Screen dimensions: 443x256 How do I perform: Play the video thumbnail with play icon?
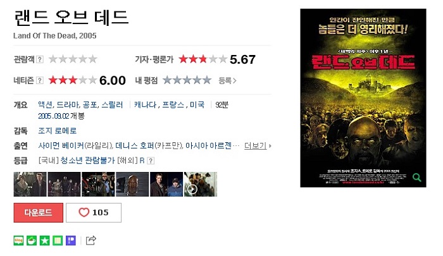click(201, 184)
